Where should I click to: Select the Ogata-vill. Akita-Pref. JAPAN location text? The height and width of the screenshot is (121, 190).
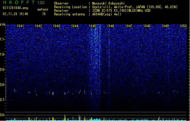click(135, 7)
